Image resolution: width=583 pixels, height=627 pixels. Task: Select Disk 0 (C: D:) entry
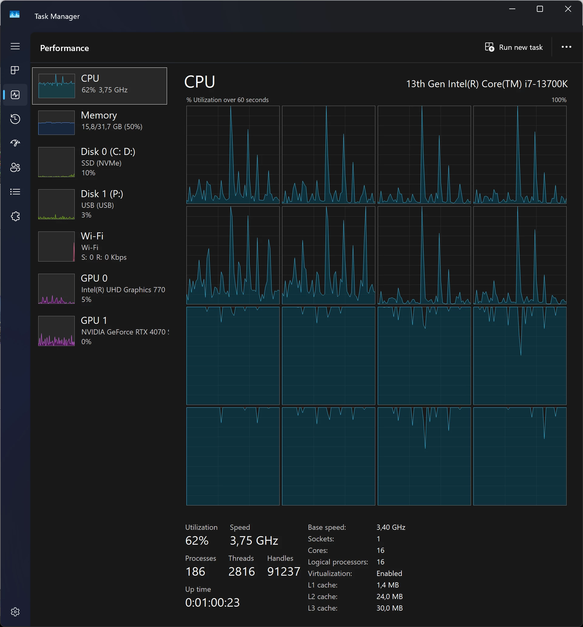click(x=99, y=162)
